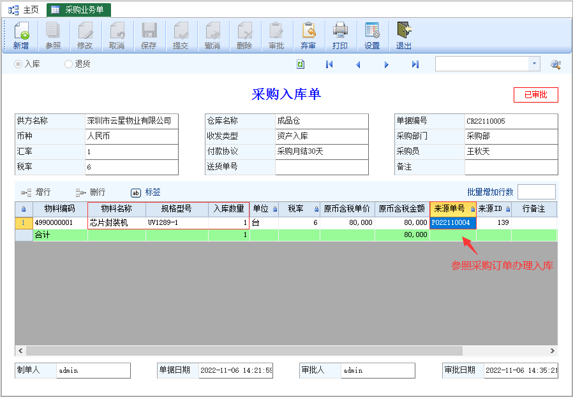The width and height of the screenshot is (573, 397).
Task: Switch to the 主页 tab
Action: coord(24,10)
